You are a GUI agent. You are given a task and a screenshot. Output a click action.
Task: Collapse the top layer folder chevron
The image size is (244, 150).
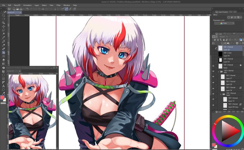[218, 72]
